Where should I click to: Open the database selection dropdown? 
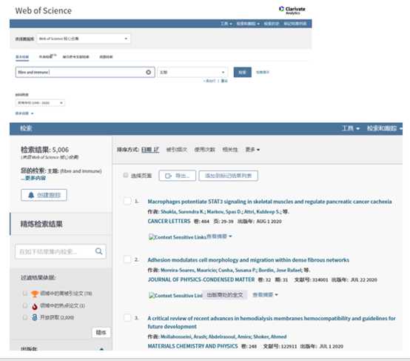84,39
